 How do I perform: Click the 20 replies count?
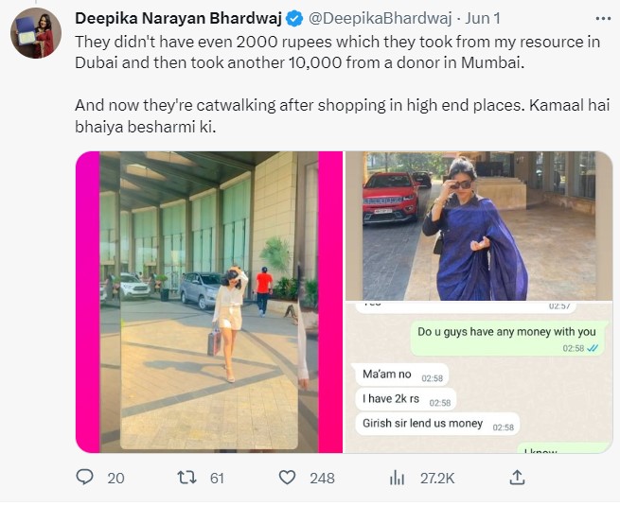115,479
